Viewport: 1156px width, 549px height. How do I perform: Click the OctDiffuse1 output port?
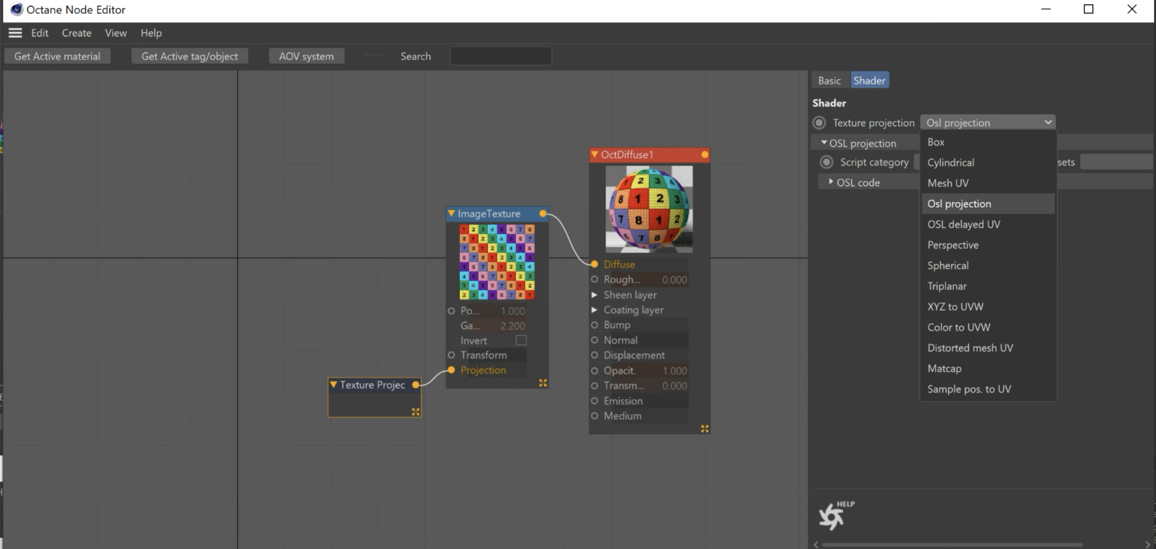click(704, 155)
